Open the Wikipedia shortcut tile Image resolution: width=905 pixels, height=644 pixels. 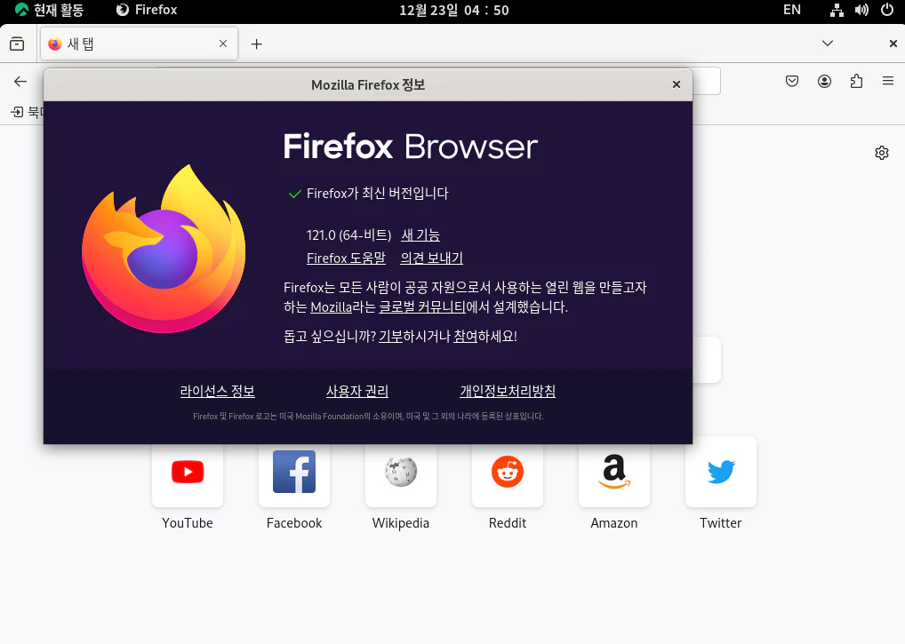pos(401,483)
